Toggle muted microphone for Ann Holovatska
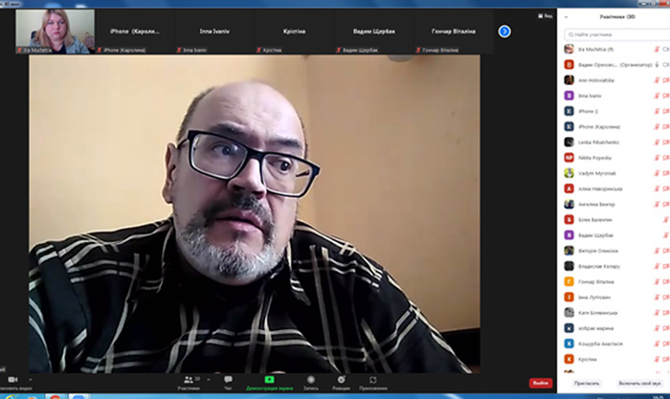Viewport: 670px width, 399px height. (657, 80)
